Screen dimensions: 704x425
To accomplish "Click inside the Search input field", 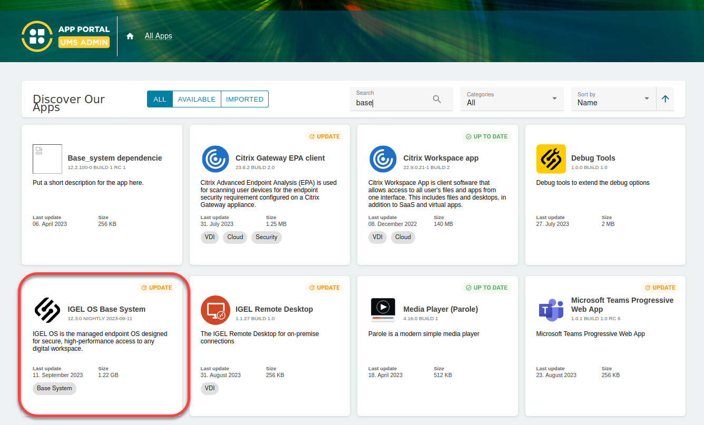I will (x=390, y=103).
